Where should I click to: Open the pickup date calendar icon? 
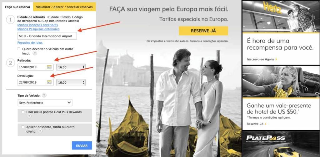tap(49, 67)
